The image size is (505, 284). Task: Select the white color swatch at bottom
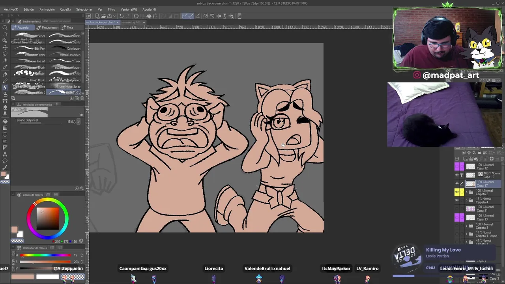pyautogui.click(x=47, y=277)
